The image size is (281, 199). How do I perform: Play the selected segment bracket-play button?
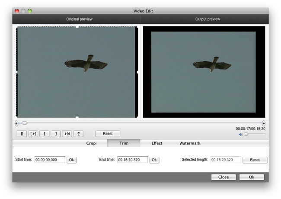(33, 134)
